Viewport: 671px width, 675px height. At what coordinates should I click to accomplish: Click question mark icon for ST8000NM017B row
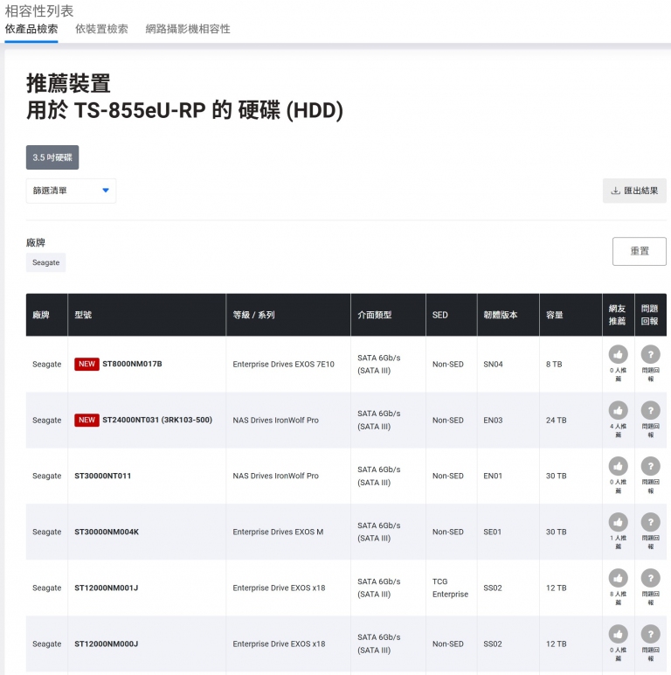click(650, 354)
